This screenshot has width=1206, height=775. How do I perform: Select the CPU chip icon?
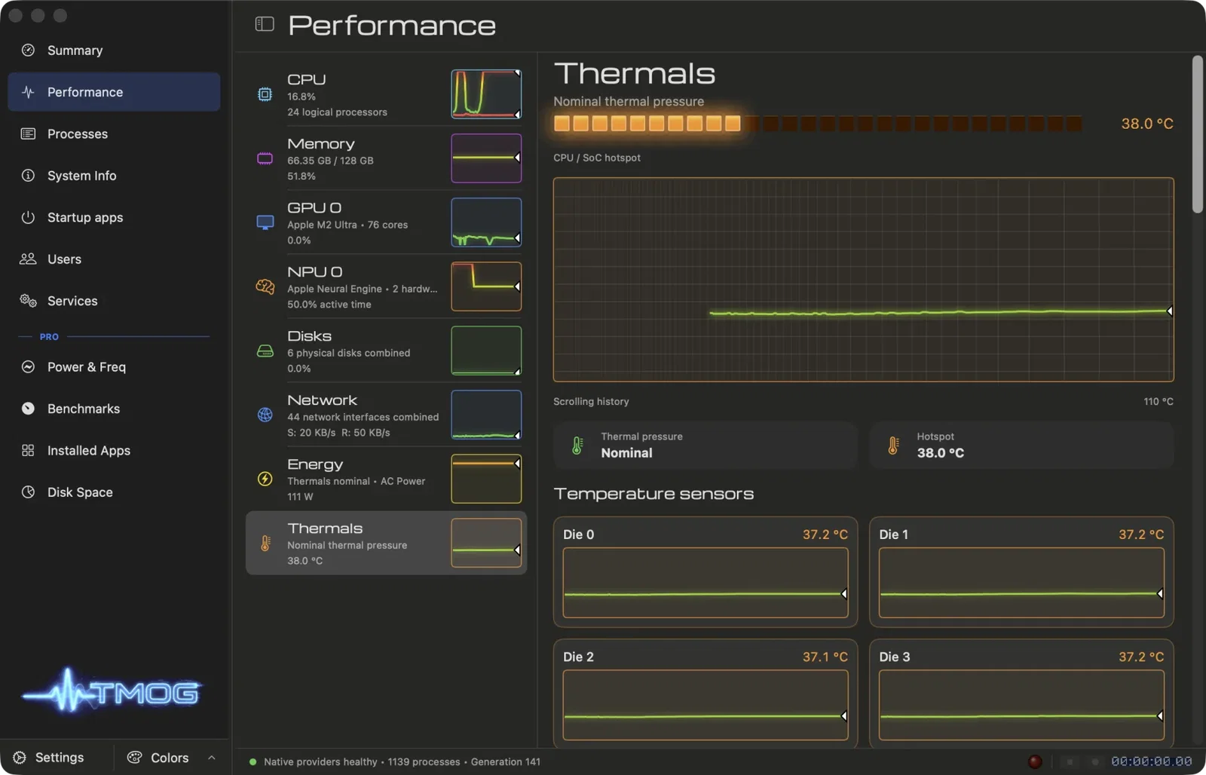265,94
